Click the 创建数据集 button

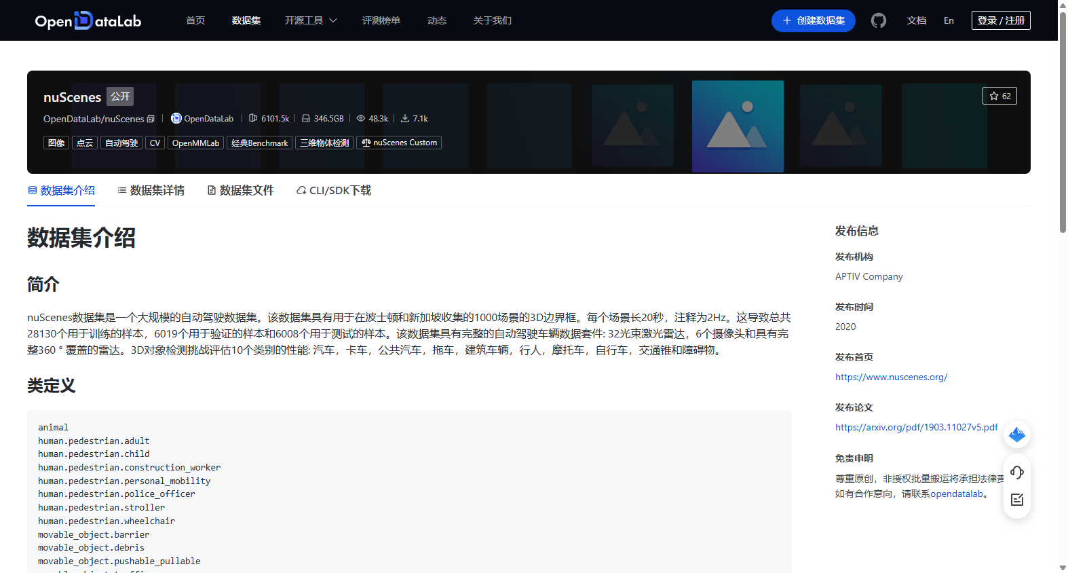click(x=813, y=20)
